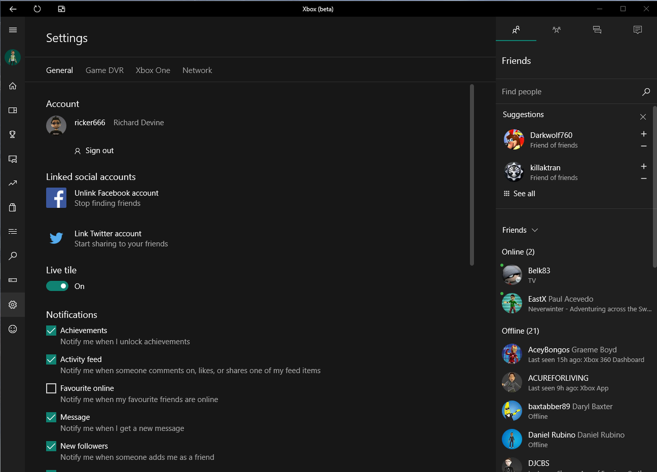
Task: Select the Network settings tab
Action: click(197, 70)
